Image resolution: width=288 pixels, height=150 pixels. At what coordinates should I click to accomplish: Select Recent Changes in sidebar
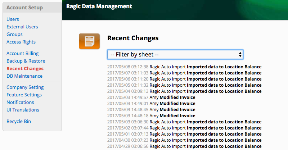(25, 68)
